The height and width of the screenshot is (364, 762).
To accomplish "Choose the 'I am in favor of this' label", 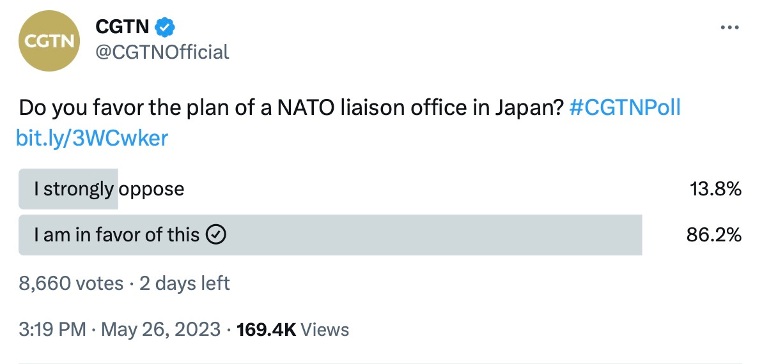I will click(116, 235).
